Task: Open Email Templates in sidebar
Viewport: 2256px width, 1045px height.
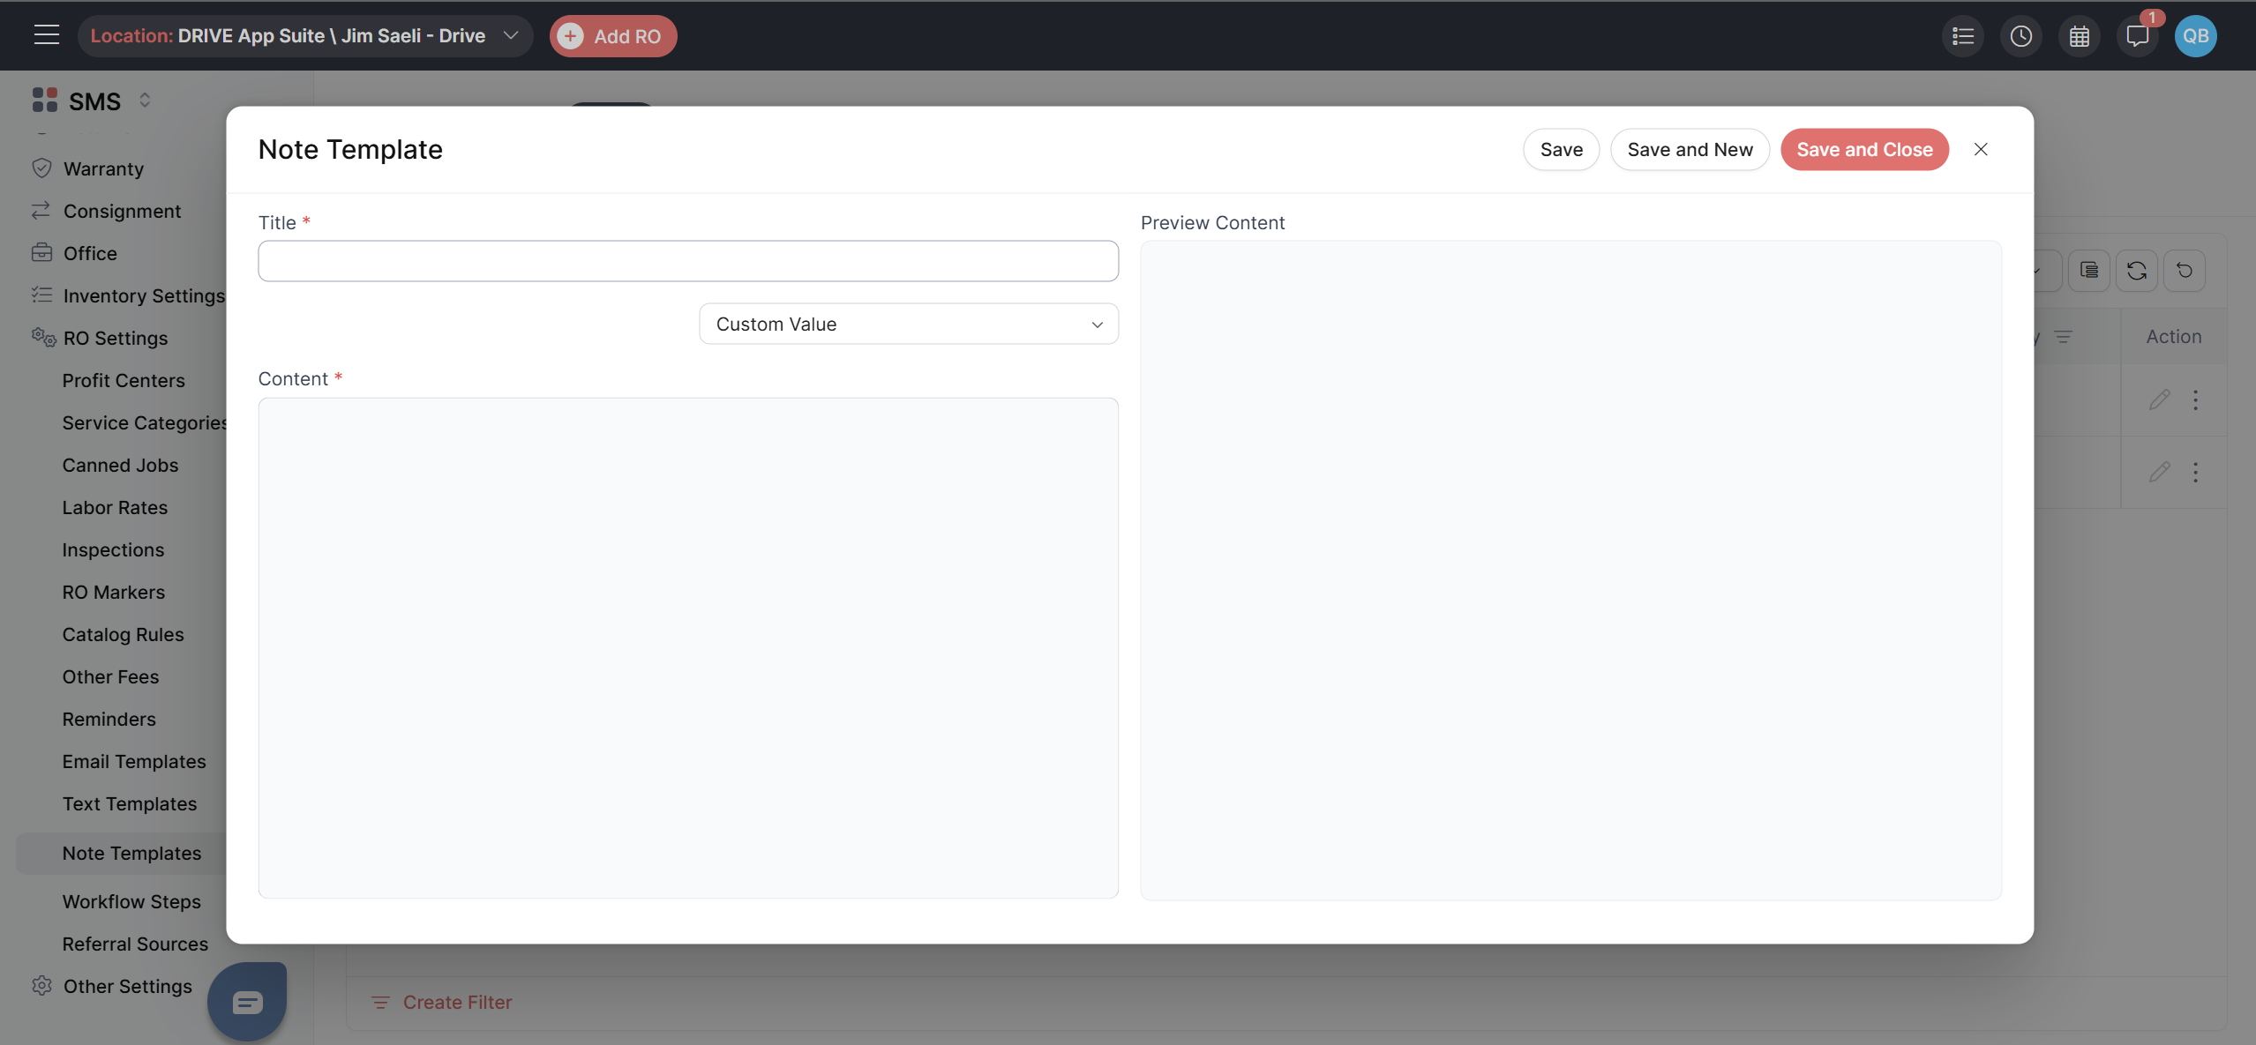Action: [134, 761]
